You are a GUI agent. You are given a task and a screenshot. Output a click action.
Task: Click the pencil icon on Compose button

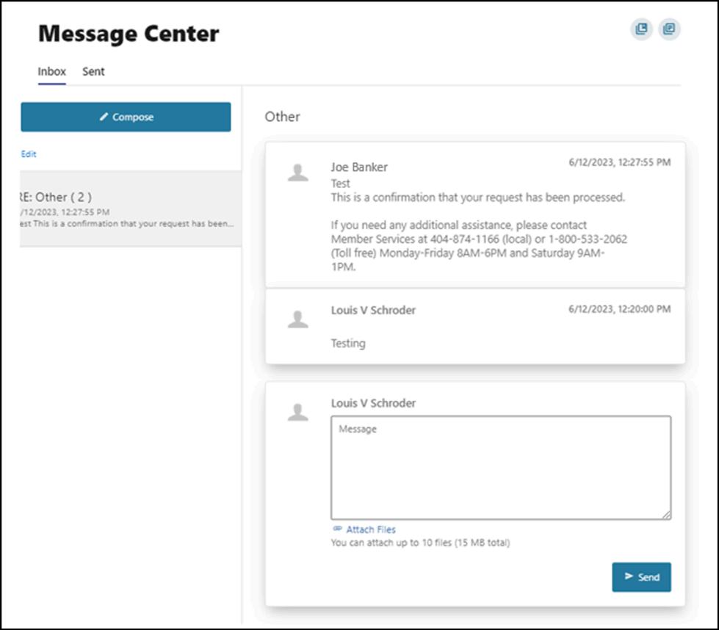104,117
